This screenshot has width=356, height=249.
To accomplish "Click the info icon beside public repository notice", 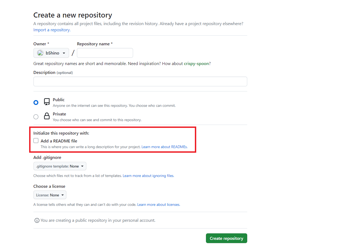I will [x=37, y=220].
